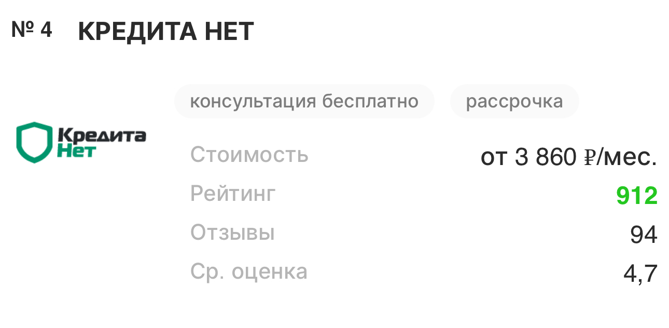
Task: Click the "от" prefix in the price
Action: point(493,158)
